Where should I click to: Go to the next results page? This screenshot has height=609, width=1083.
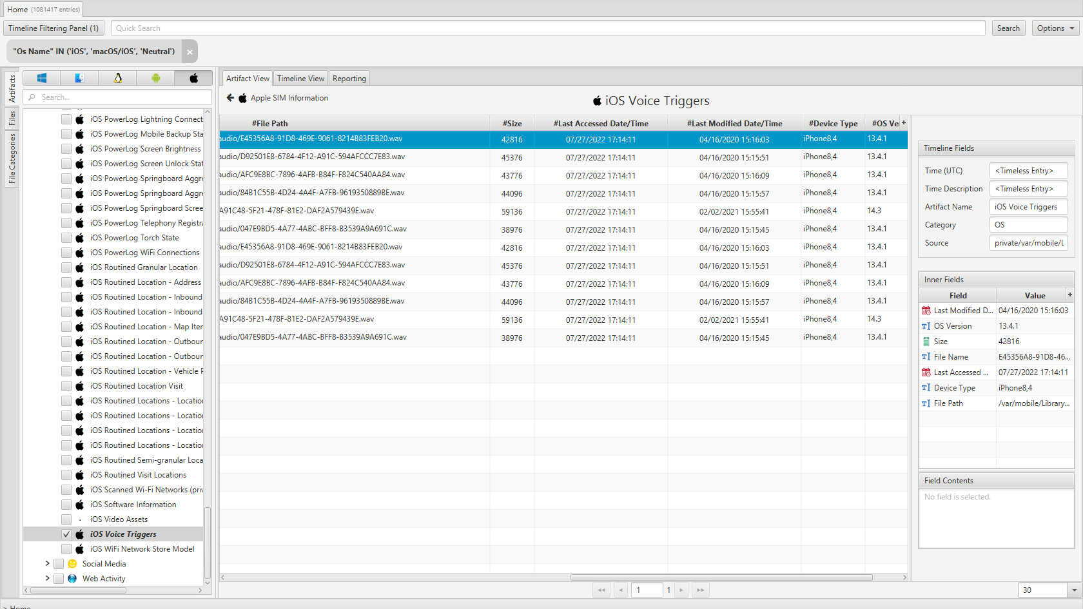pyautogui.click(x=681, y=590)
